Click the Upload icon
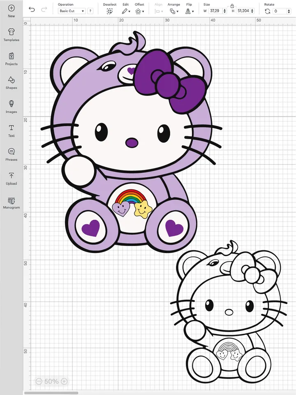 [x=11, y=175]
